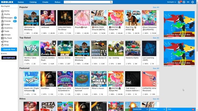Click the lower shark advertisement

coord(179,52)
